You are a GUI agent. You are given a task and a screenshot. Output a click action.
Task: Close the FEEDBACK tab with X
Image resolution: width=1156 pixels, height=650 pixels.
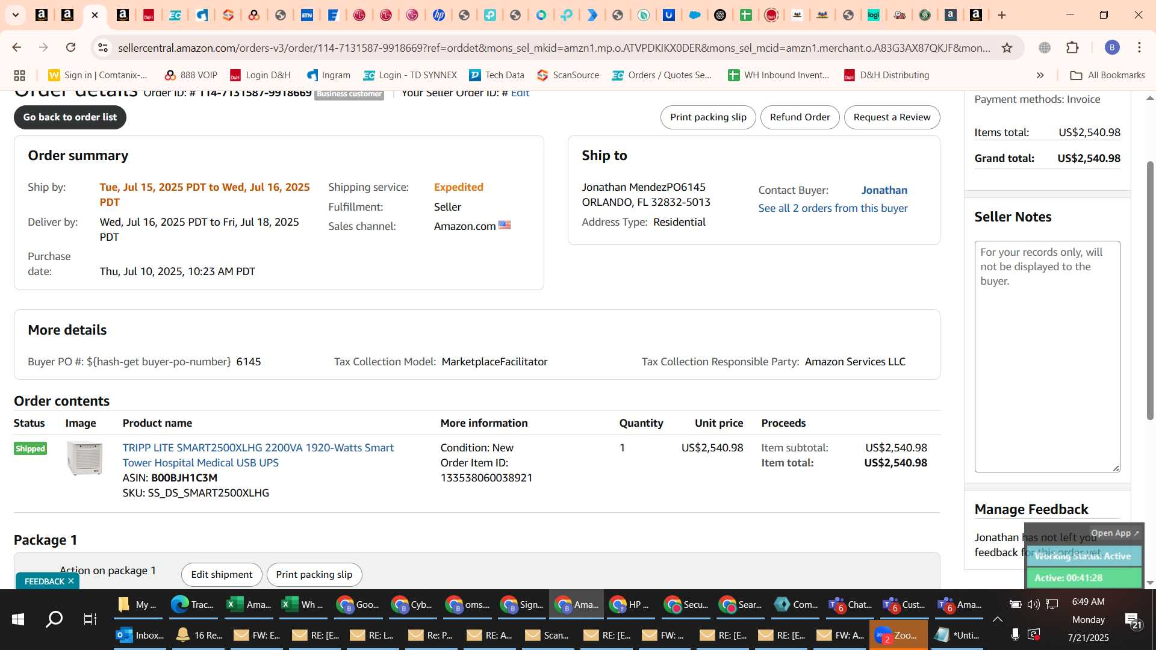tap(71, 581)
